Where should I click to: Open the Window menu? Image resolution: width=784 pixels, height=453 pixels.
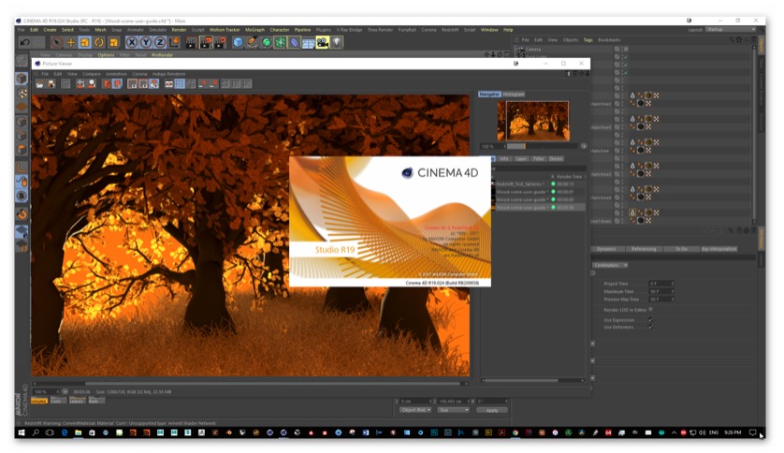click(489, 30)
